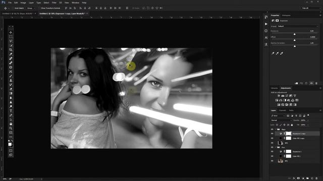Open the Auto-Select Group dropdown

click(x=31, y=8)
